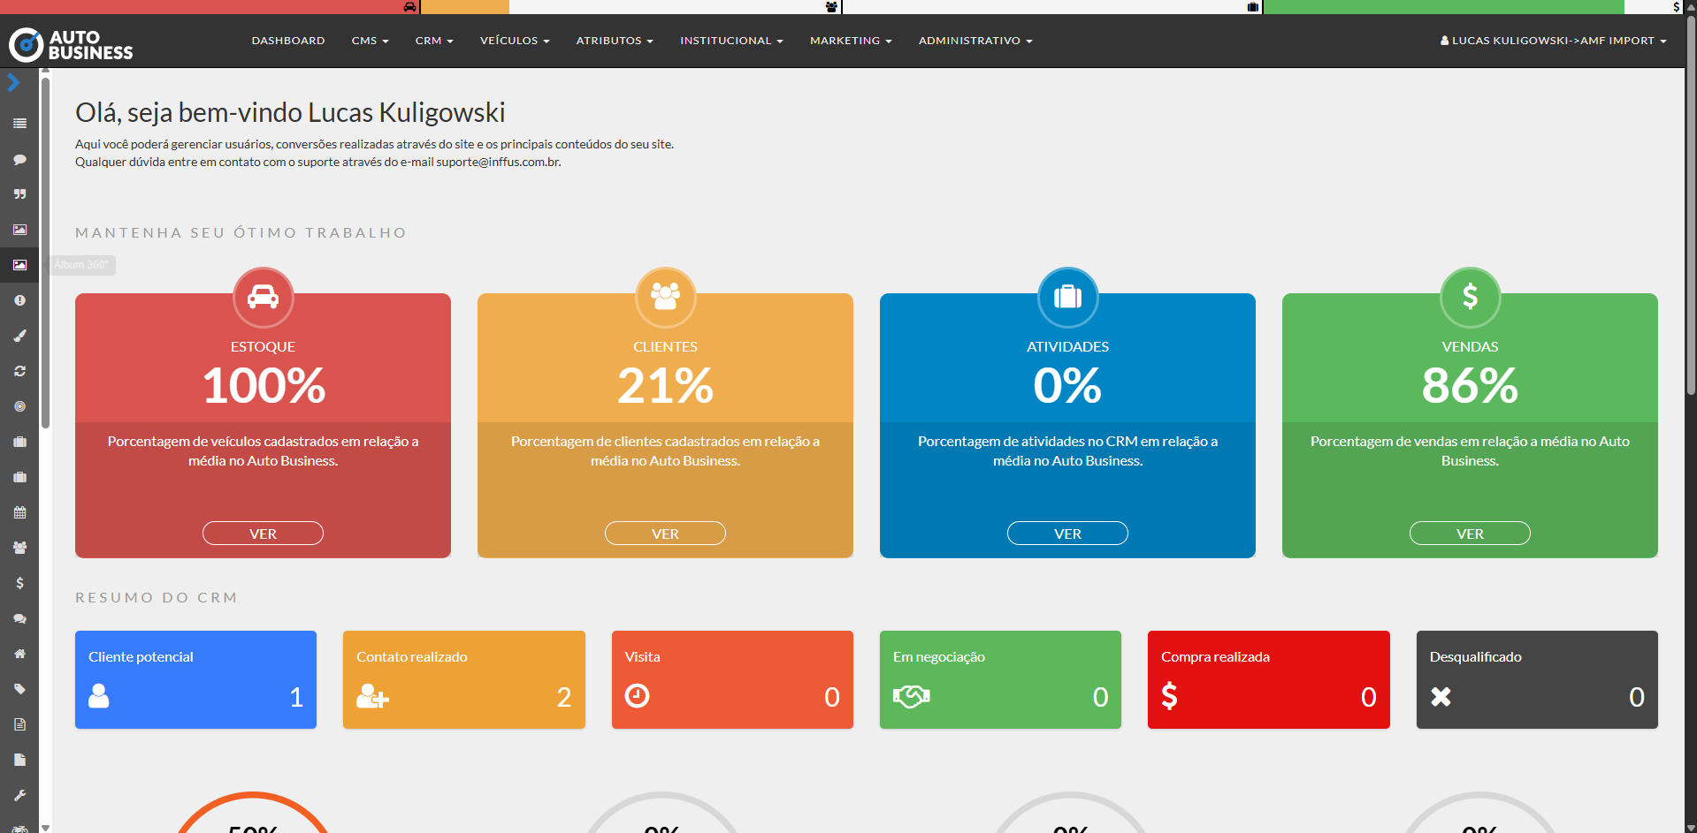Open the lined document sidebar icon
The height and width of the screenshot is (833, 1697).
19,724
